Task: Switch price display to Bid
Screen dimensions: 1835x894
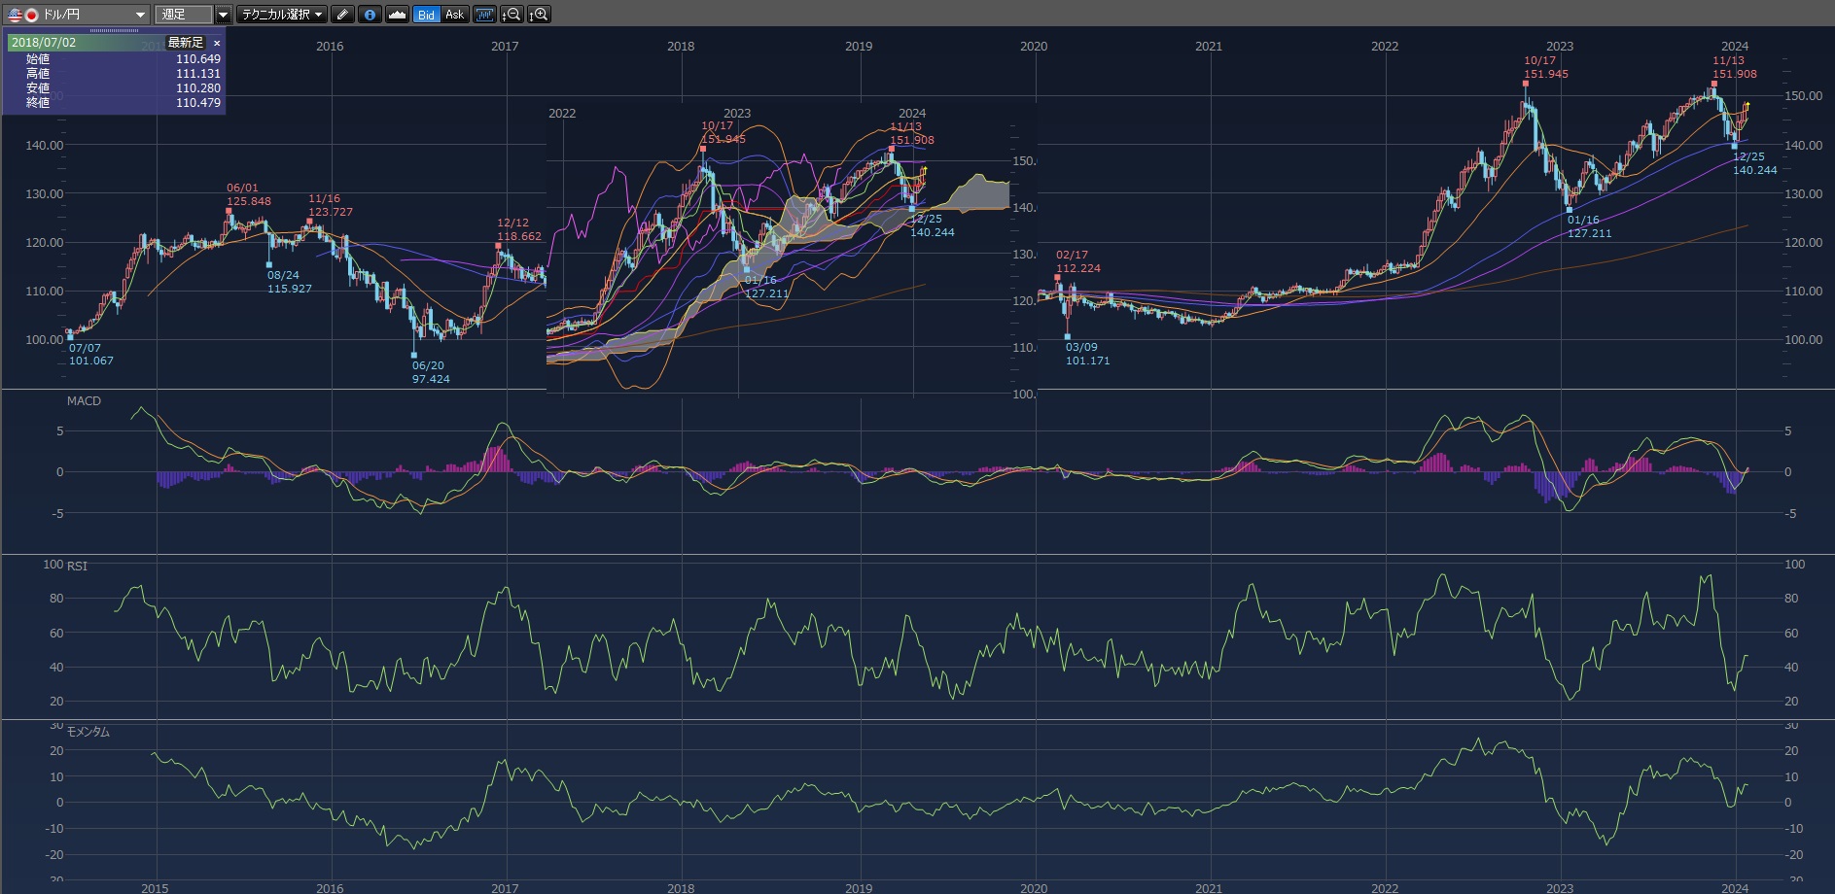Action: pyautogui.click(x=426, y=15)
